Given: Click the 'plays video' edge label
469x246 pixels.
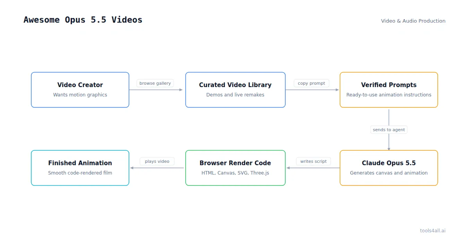Looking at the screenshot, I should (157, 161).
